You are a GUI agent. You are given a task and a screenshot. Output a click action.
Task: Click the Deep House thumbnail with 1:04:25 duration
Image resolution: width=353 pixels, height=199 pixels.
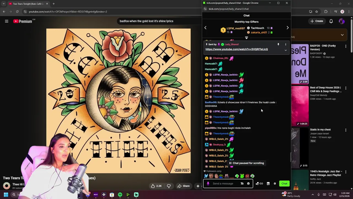tap(300, 106)
